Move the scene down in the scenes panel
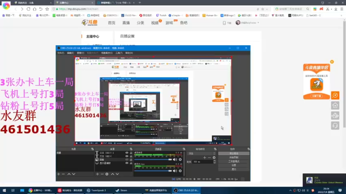Image resolution: width=346 pixels, height=194 pixels. (x=74, y=174)
